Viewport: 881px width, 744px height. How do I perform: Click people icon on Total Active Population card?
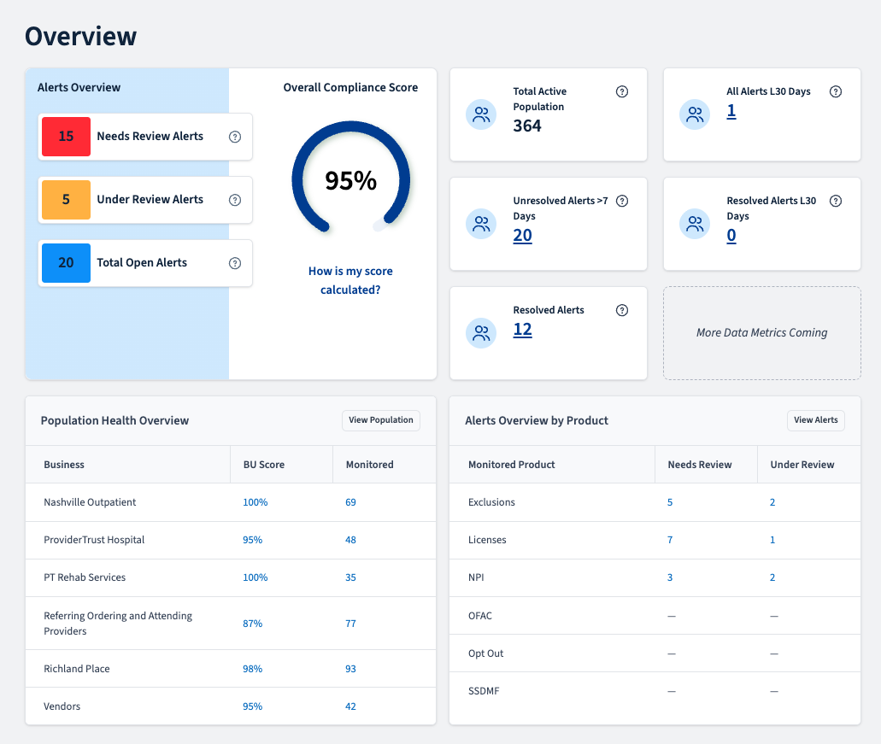(x=481, y=114)
